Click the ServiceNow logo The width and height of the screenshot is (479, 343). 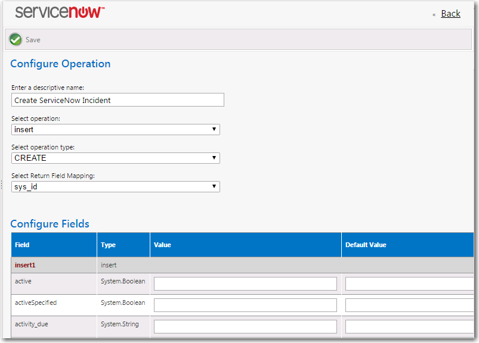tap(60, 13)
